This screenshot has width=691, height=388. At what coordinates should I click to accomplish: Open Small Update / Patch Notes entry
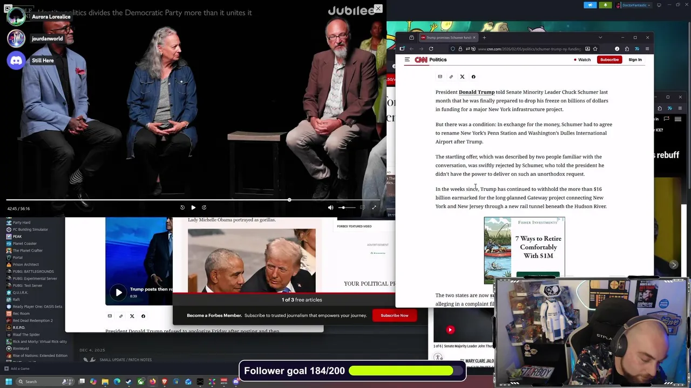click(x=125, y=360)
